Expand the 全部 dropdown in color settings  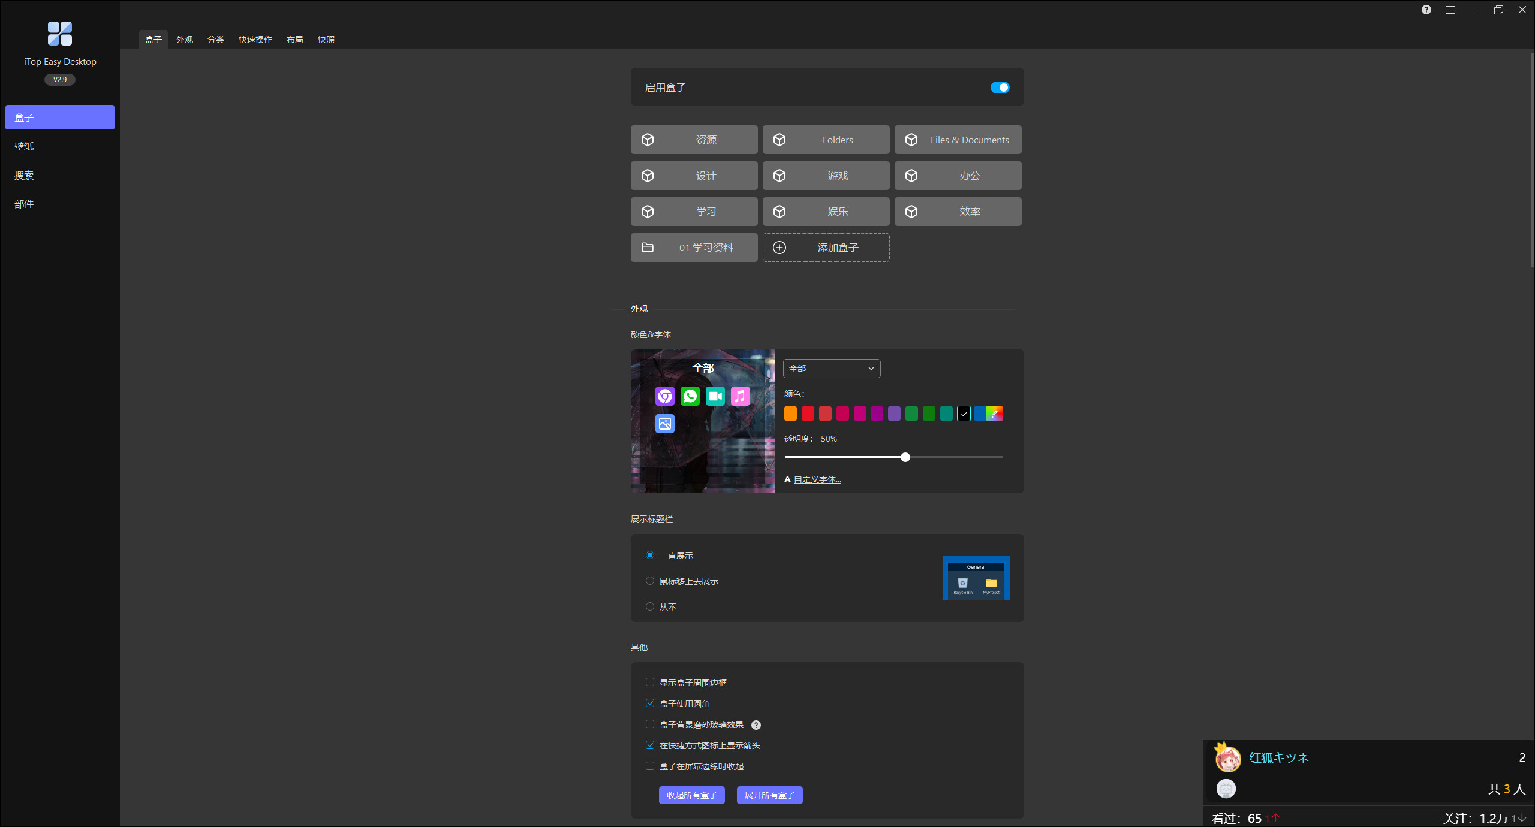(831, 369)
